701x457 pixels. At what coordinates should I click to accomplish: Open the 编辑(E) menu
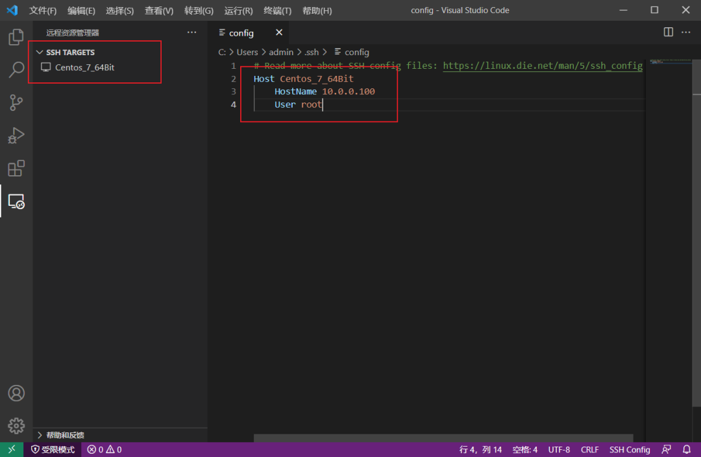click(81, 10)
